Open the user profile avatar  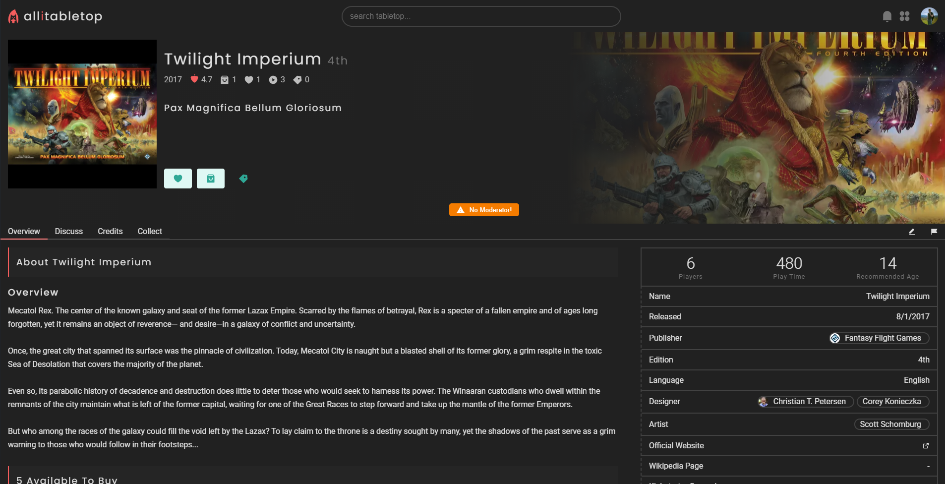tap(929, 16)
